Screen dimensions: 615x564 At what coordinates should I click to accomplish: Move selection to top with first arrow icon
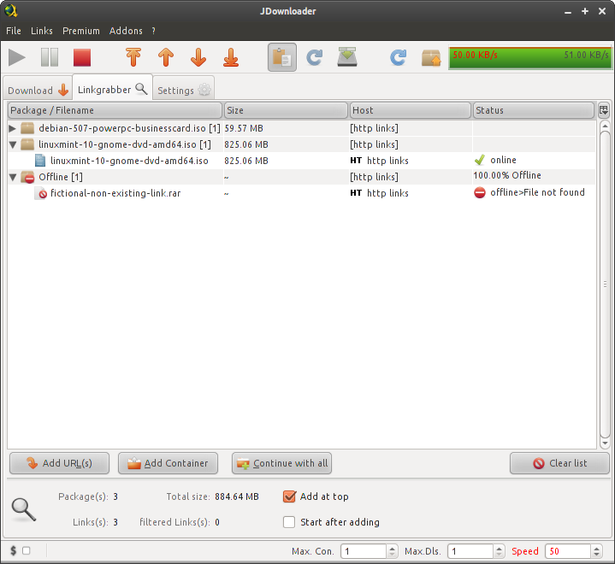pyautogui.click(x=133, y=57)
